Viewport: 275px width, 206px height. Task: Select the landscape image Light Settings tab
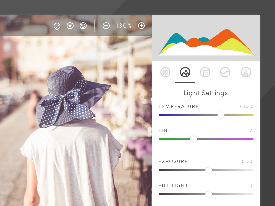pos(185,72)
